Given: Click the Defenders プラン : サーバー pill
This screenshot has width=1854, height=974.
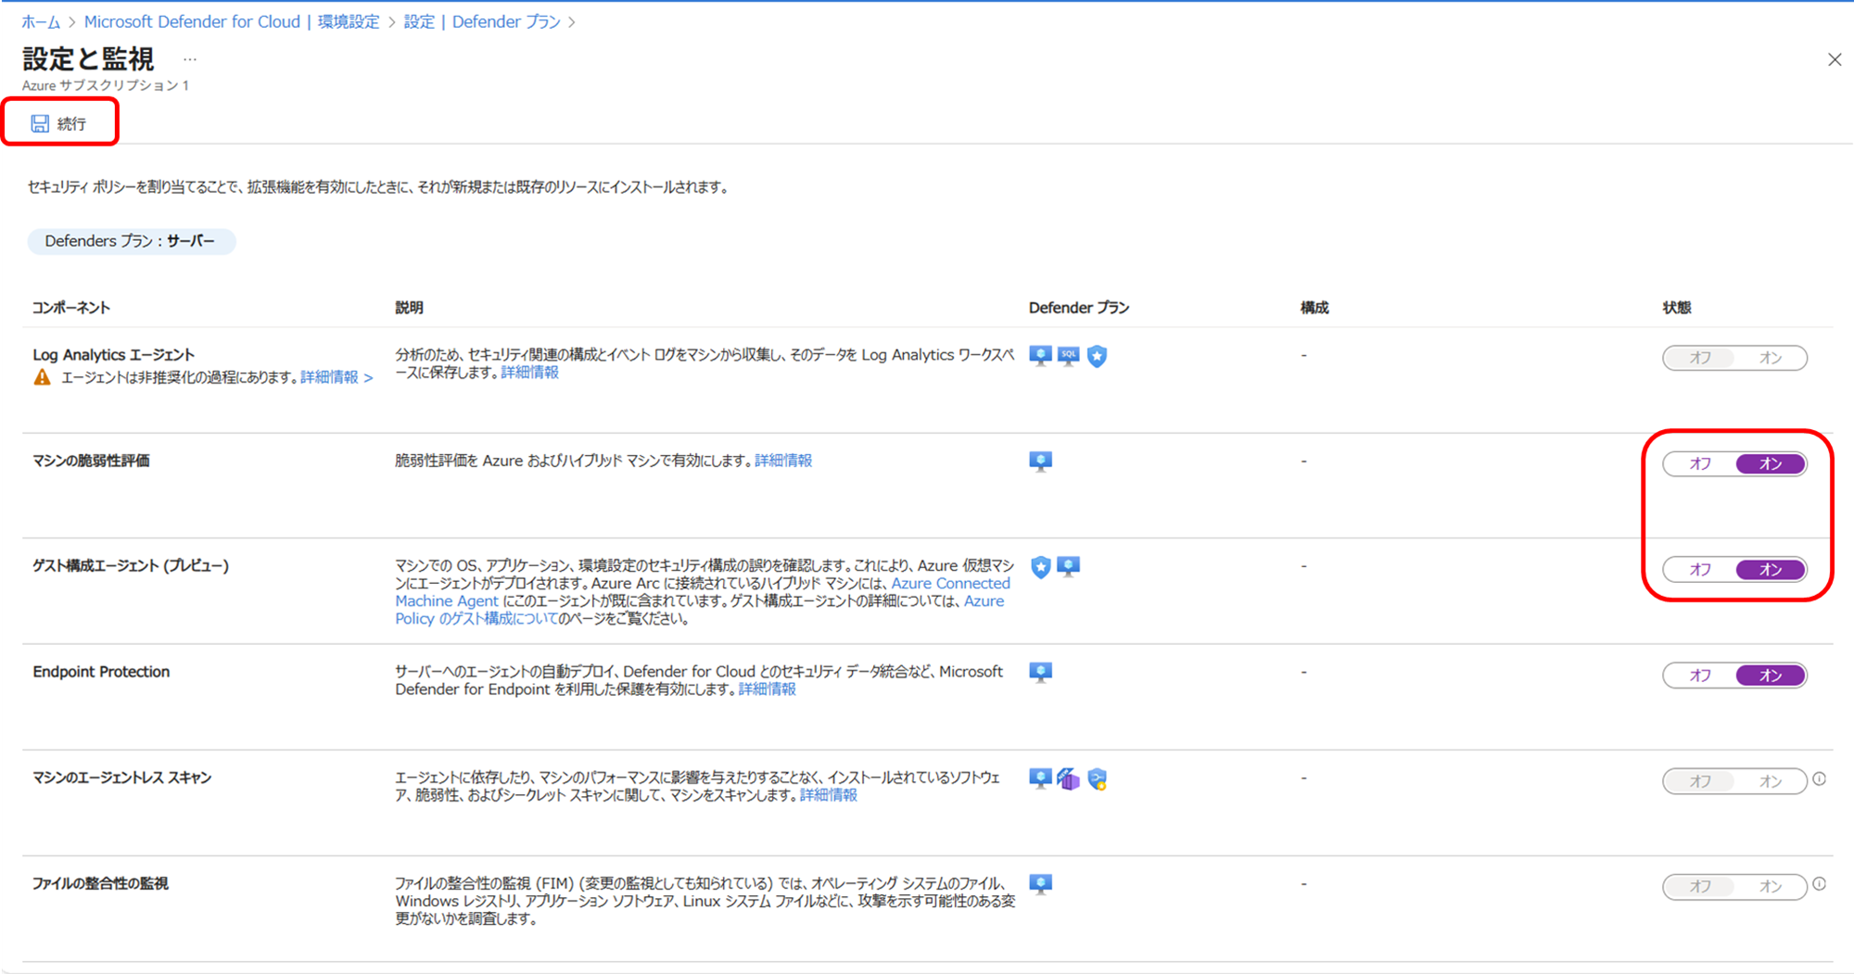Looking at the screenshot, I should [131, 241].
